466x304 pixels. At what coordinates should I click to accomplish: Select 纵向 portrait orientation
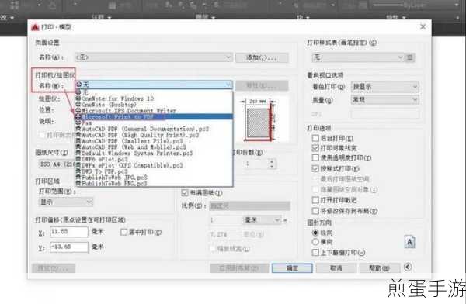click(315, 233)
